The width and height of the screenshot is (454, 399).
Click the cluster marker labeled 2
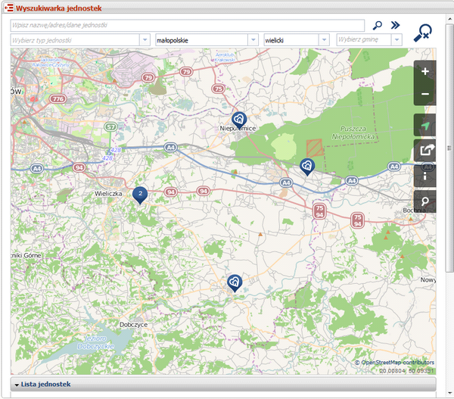(140, 195)
